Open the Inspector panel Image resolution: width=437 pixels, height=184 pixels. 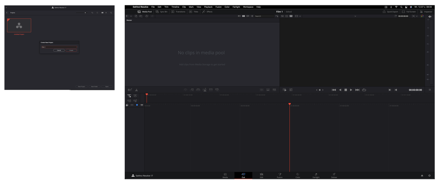click(x=426, y=12)
